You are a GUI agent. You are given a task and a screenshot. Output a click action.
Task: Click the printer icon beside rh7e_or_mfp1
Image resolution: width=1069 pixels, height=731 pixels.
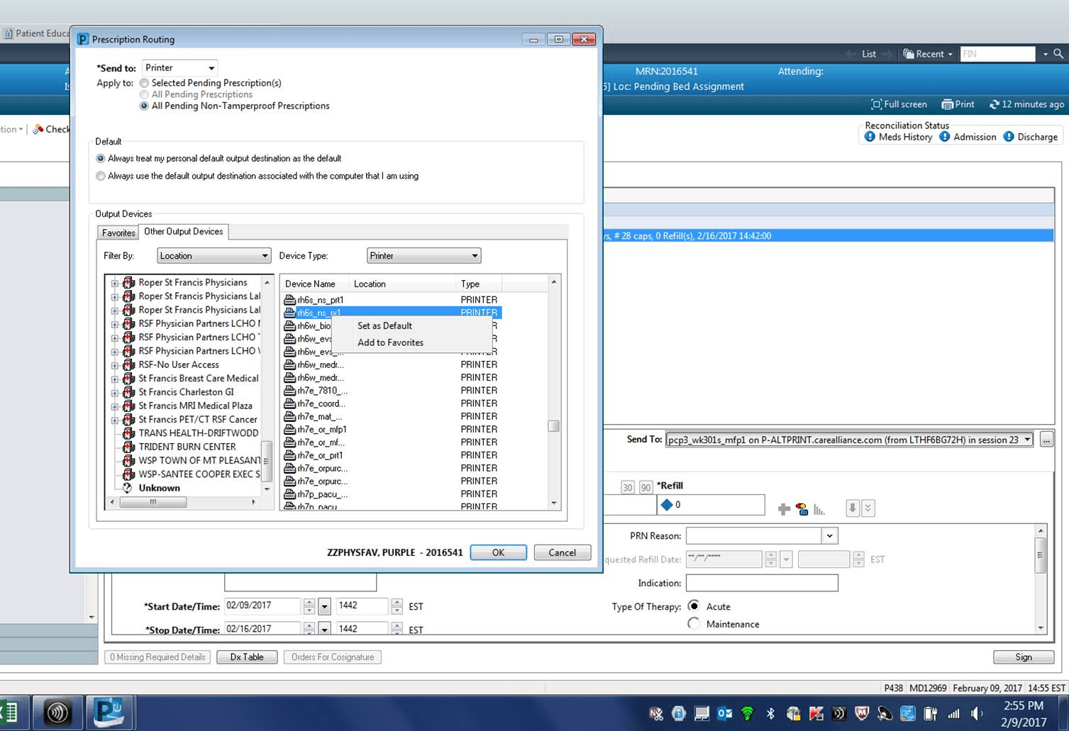pos(289,430)
